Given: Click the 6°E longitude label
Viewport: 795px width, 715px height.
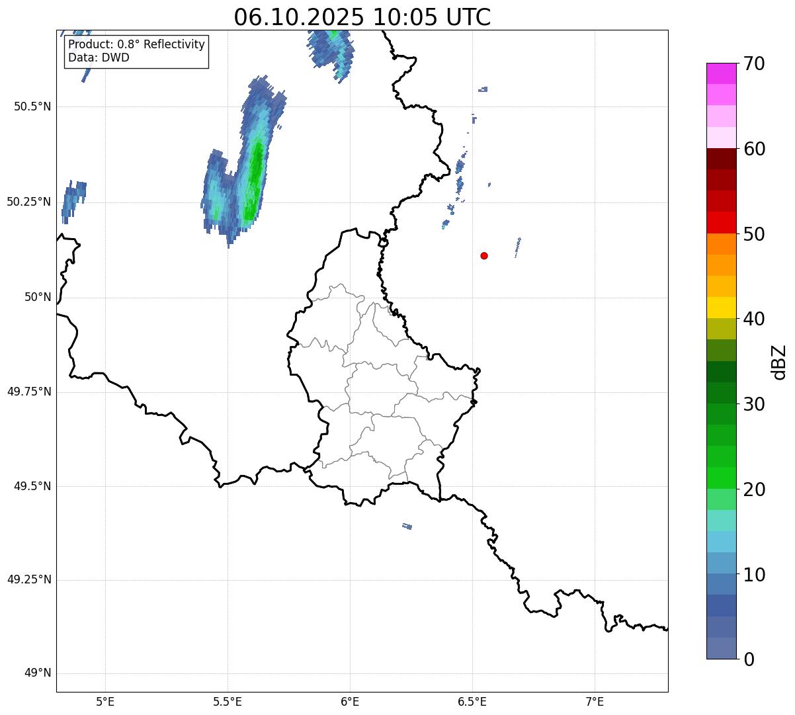Looking at the screenshot, I should coord(350,702).
